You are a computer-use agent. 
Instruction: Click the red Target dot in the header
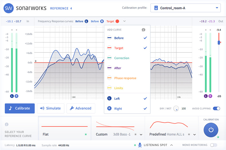tap(117, 21)
